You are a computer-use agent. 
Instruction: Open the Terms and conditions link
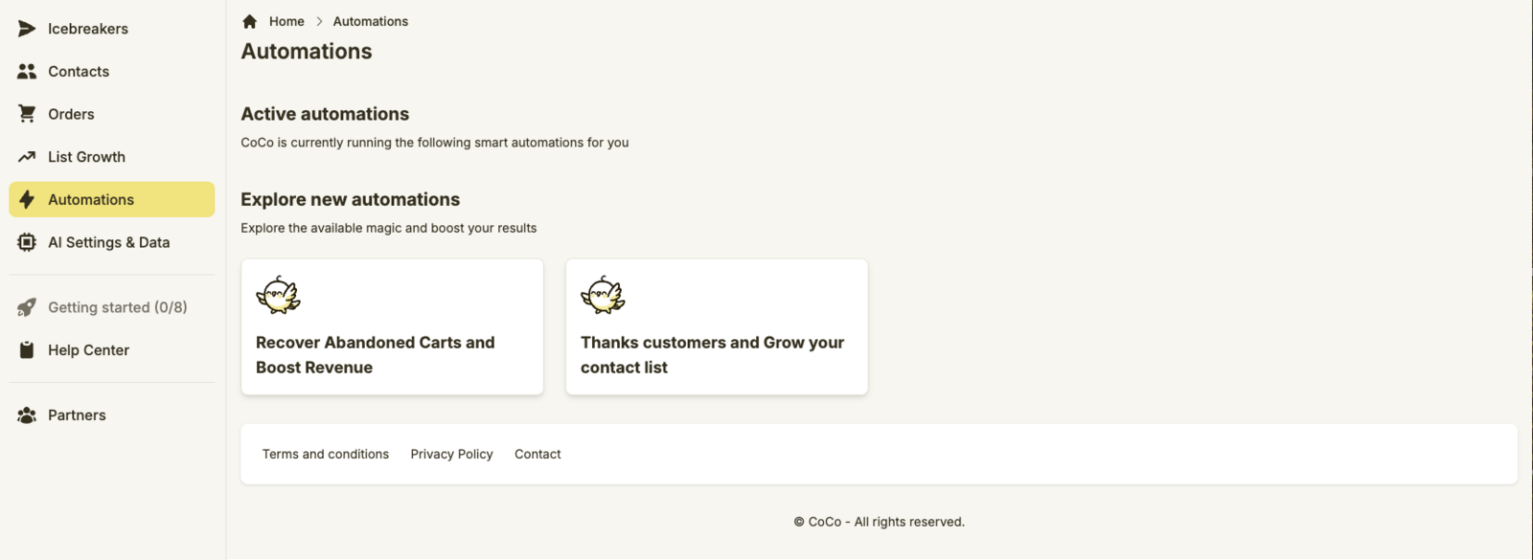pyautogui.click(x=326, y=454)
